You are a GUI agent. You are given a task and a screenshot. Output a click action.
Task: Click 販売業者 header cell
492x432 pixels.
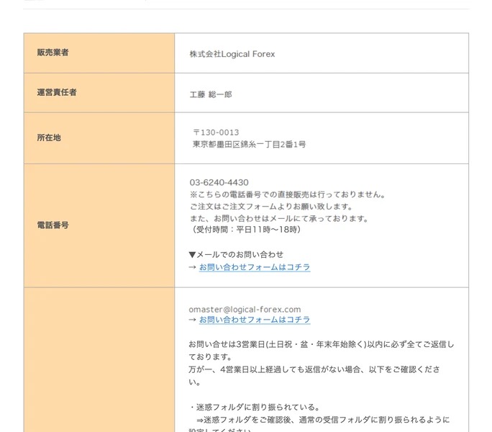pyautogui.click(x=99, y=53)
